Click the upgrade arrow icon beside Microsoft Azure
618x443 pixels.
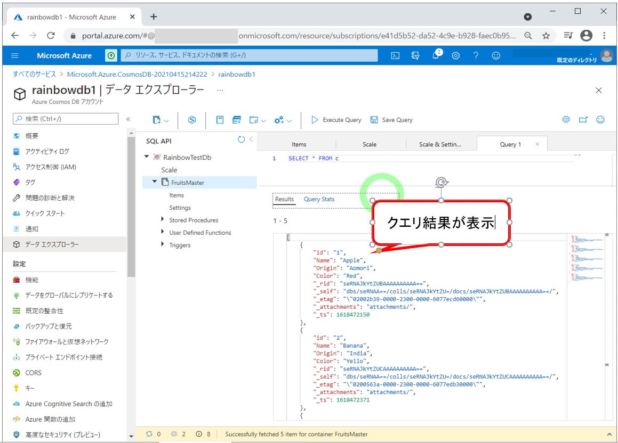pos(111,55)
